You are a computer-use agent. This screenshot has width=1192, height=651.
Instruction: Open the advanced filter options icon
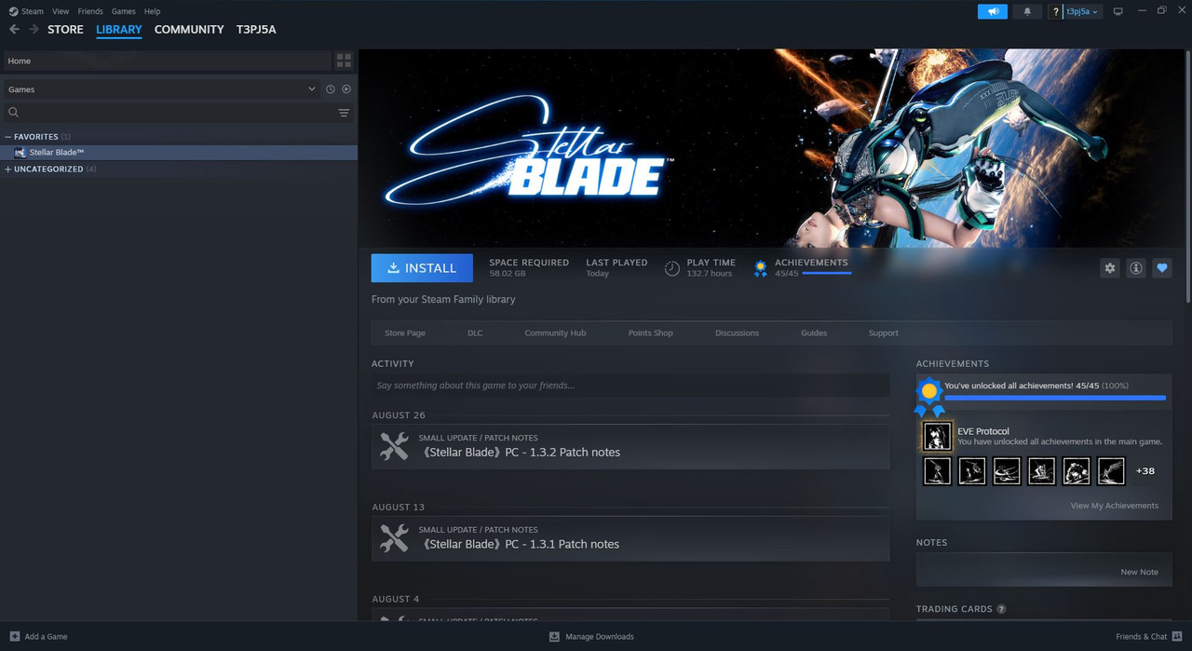point(344,113)
